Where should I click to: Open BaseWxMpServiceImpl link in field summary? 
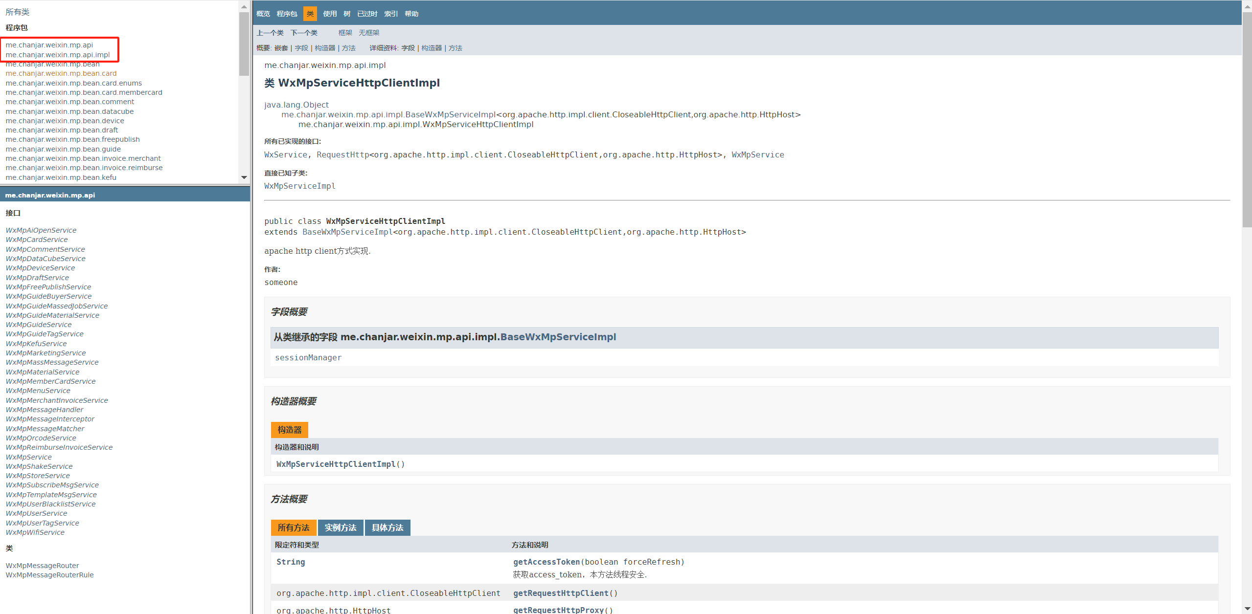click(558, 337)
